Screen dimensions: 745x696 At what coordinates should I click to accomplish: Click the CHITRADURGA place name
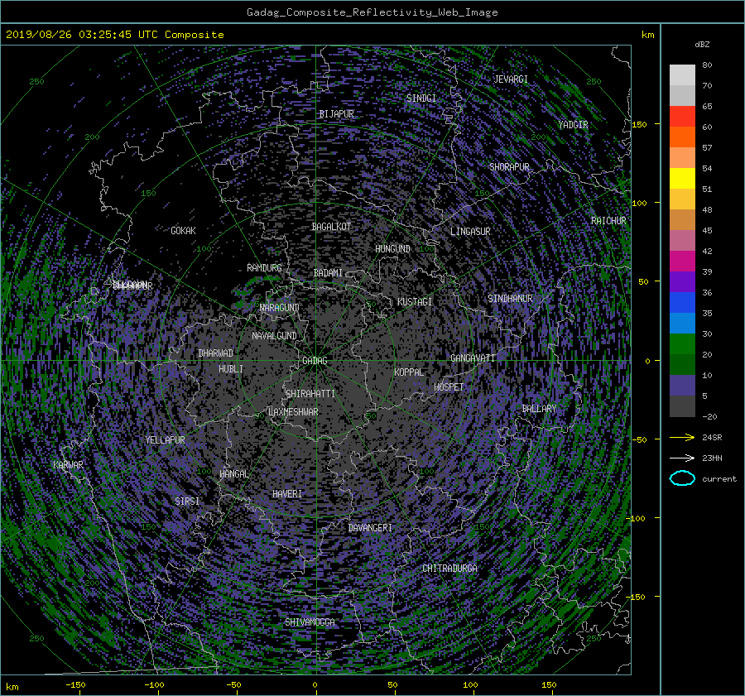click(x=450, y=569)
